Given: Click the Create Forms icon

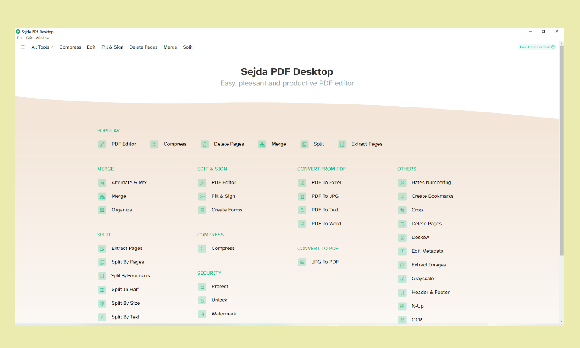Looking at the screenshot, I should [202, 210].
